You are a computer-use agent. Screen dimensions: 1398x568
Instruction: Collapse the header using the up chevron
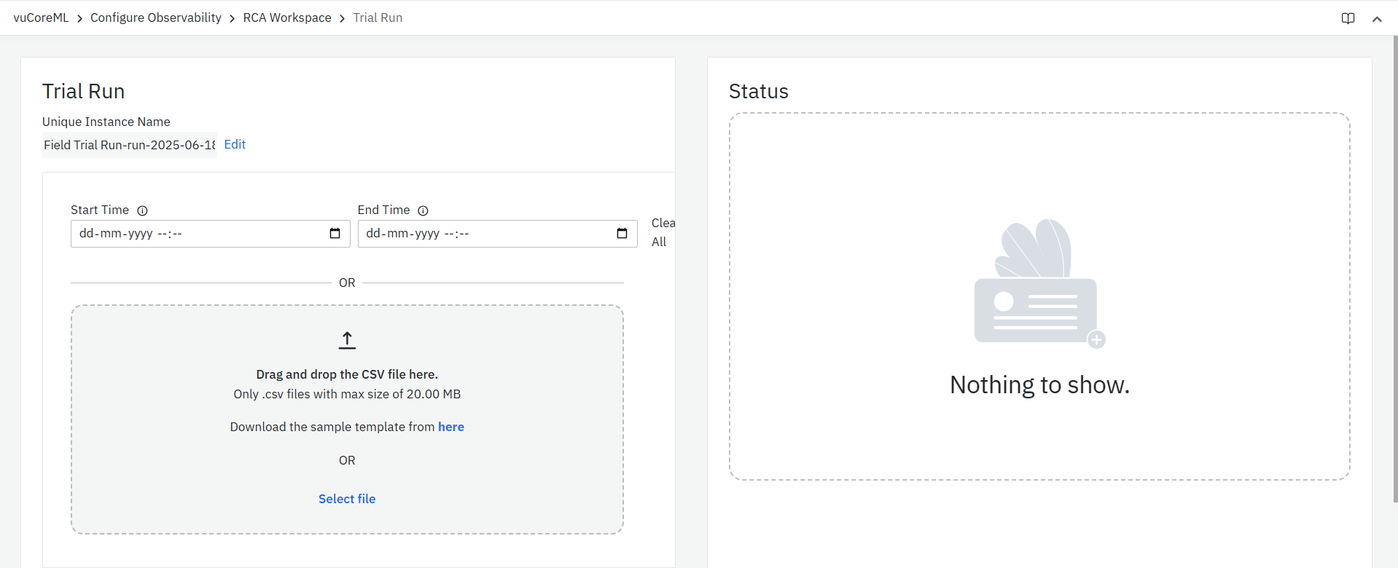(x=1377, y=19)
